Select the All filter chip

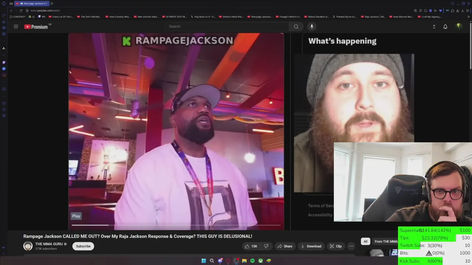(x=365, y=241)
